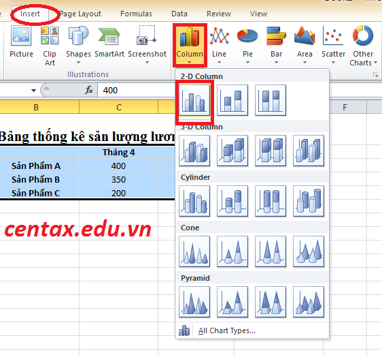Select 3-D Clustered Column chart
The height and width of the screenshot is (355, 382).
pos(194,151)
